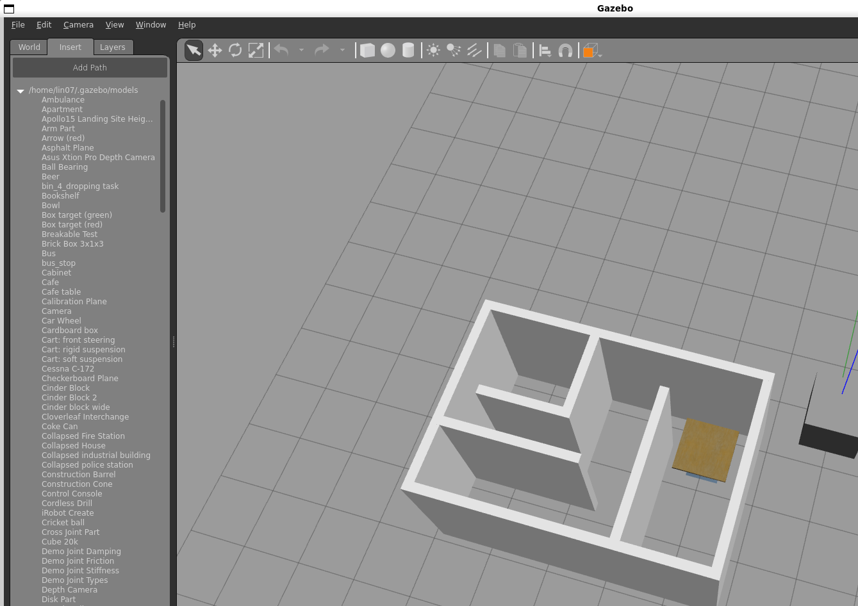Open the orange view angle cube dropdown
The height and width of the screenshot is (606, 858).
[592, 51]
